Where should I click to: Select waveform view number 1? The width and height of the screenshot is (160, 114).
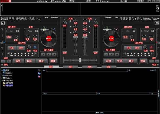158,6
